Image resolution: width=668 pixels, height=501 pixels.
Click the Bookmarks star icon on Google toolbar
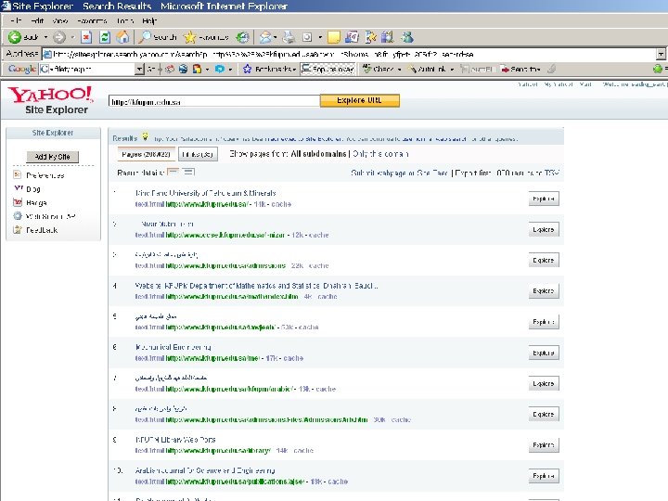click(247, 69)
